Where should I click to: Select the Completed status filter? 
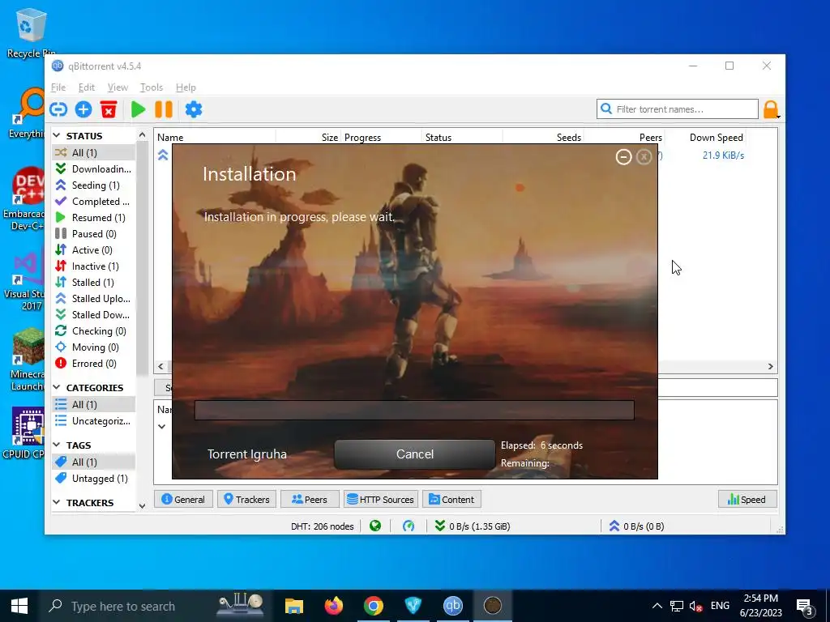tap(94, 202)
